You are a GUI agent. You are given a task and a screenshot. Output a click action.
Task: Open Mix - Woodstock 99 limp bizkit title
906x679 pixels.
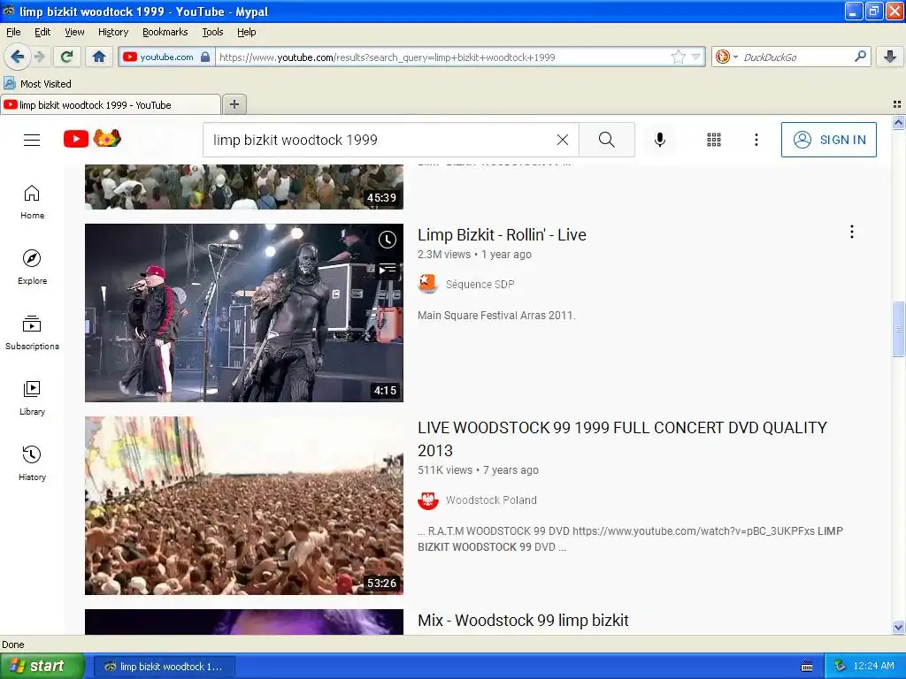point(523,620)
